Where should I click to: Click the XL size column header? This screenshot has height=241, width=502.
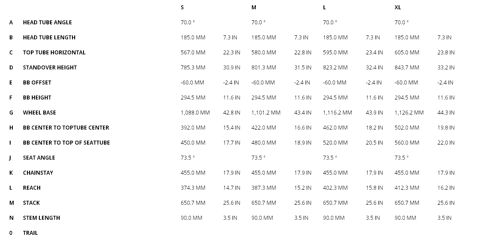[398, 8]
